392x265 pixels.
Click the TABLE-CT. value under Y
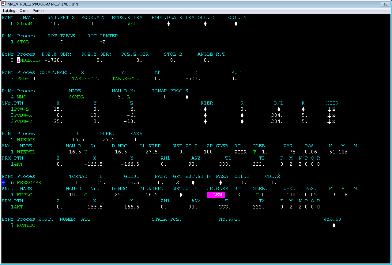(126, 79)
